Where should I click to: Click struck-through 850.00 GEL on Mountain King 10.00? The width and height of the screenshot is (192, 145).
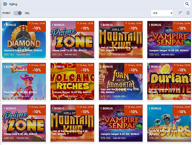(x=119, y=55)
